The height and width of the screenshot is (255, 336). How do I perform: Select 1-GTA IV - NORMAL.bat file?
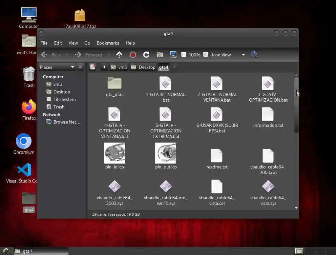click(166, 89)
